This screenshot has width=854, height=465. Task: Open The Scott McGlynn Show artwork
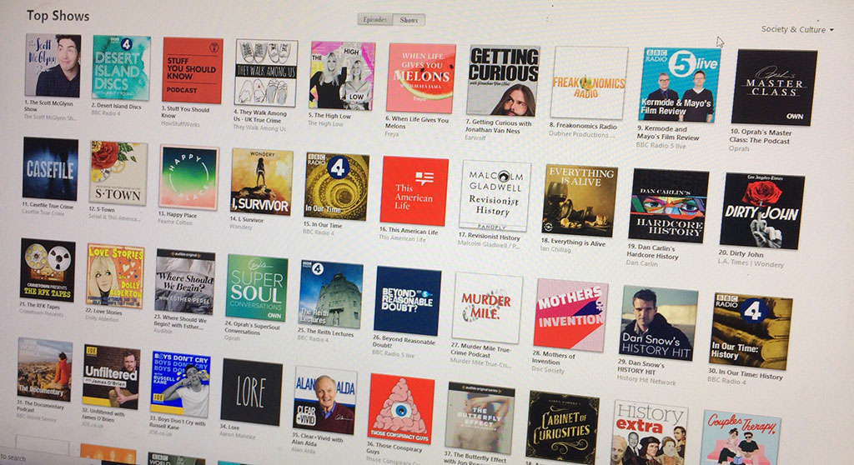pos(53,66)
